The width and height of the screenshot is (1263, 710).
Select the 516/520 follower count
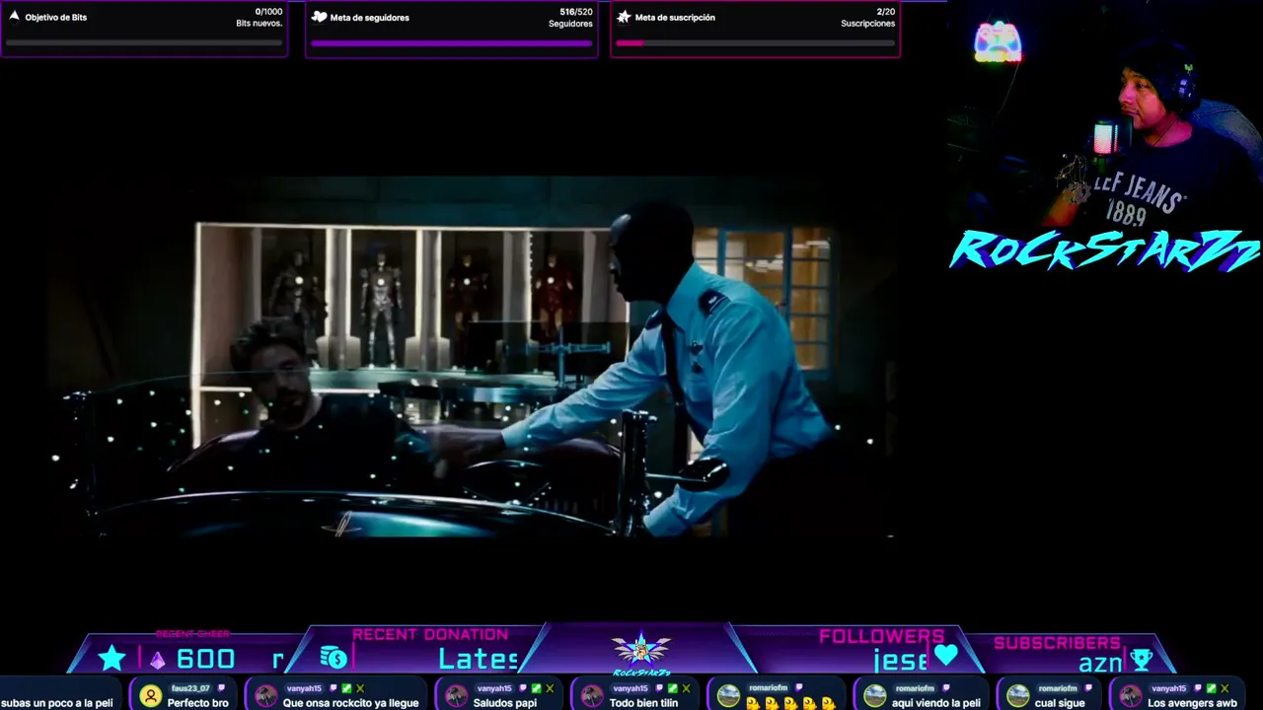pos(576,12)
